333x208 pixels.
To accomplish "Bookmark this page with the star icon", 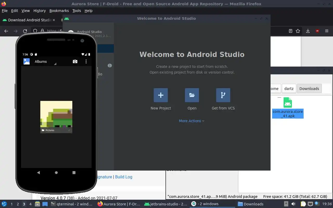I will pos(298,31).
